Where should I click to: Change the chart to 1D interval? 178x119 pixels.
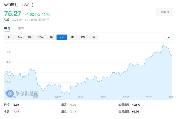click(x=72, y=38)
